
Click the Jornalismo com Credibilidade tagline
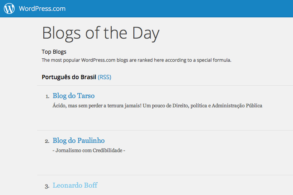(x=89, y=150)
